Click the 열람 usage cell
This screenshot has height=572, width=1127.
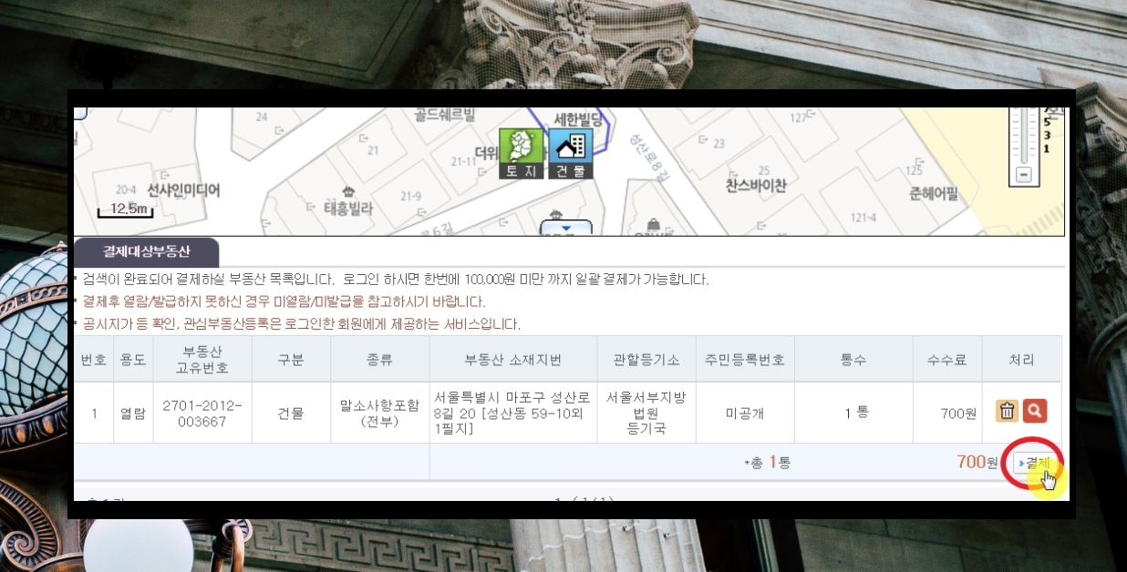(132, 413)
